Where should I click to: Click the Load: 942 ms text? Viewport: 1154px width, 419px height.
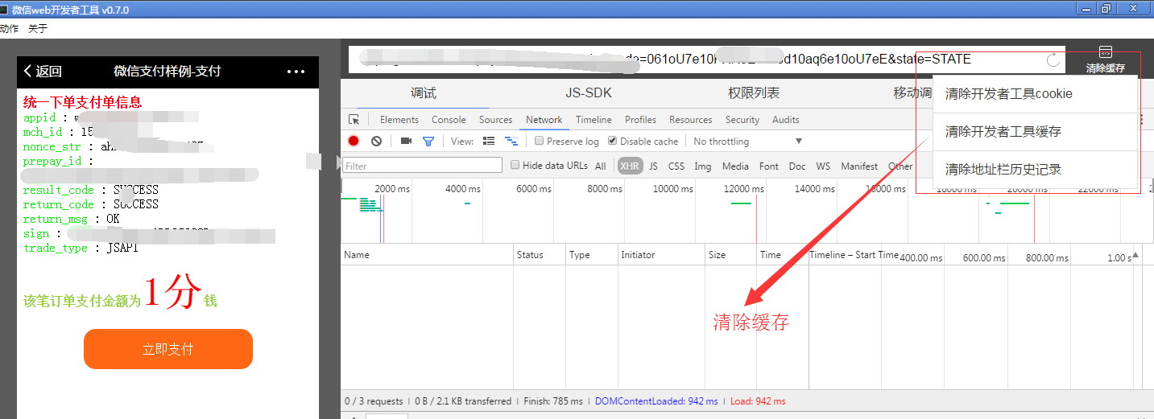coord(757,401)
